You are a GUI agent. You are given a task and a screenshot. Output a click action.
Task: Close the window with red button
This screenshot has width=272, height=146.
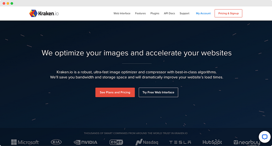(4, 3)
